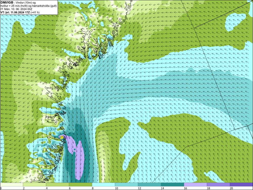The height and width of the screenshot is (190, 253).
Task: Click the 4–6 m/s green legend swatch
Action: 57,184
